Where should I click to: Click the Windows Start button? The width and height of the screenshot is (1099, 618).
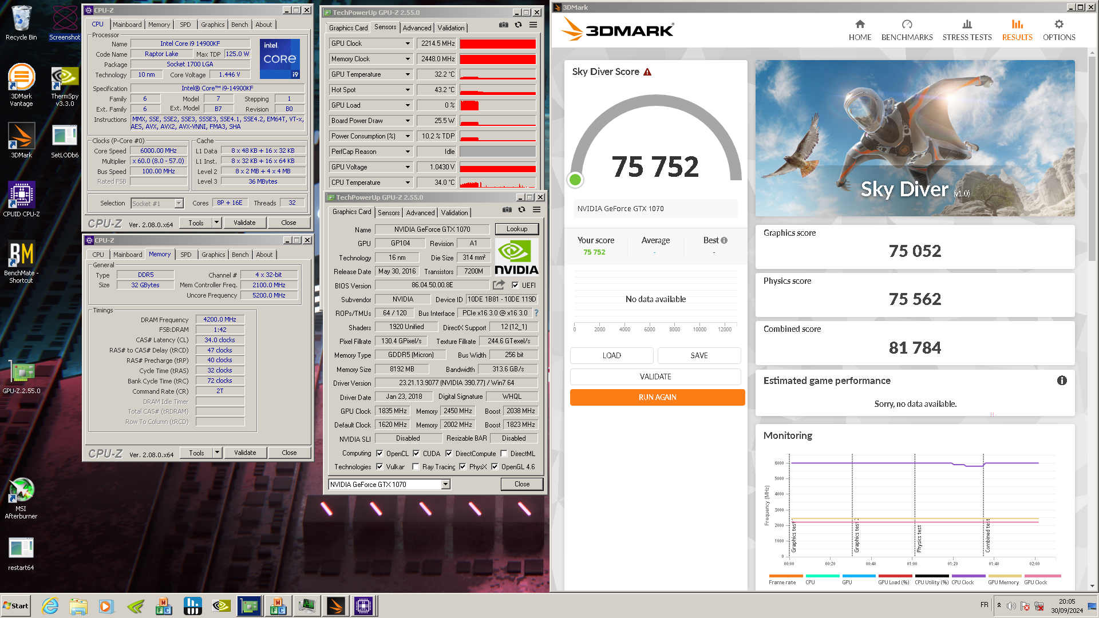tap(16, 606)
